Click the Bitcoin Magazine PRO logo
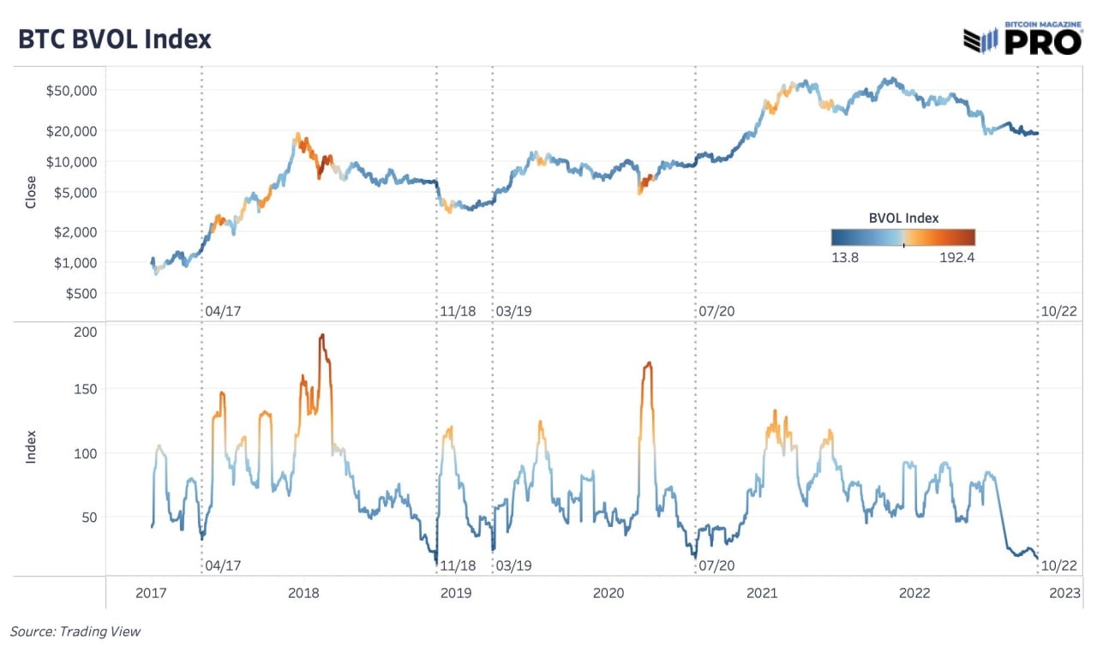This screenshot has width=1097, height=658. point(1022,38)
